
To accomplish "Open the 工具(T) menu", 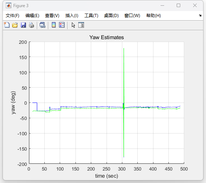I will click(x=91, y=16).
